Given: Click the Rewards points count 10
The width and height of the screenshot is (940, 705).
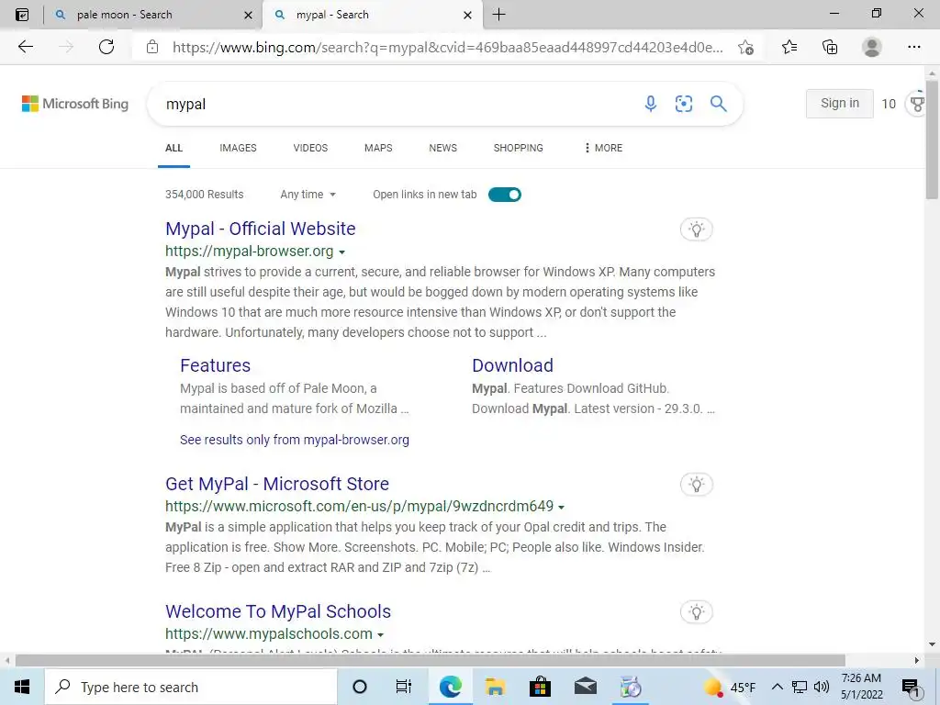Looking at the screenshot, I should 889,104.
